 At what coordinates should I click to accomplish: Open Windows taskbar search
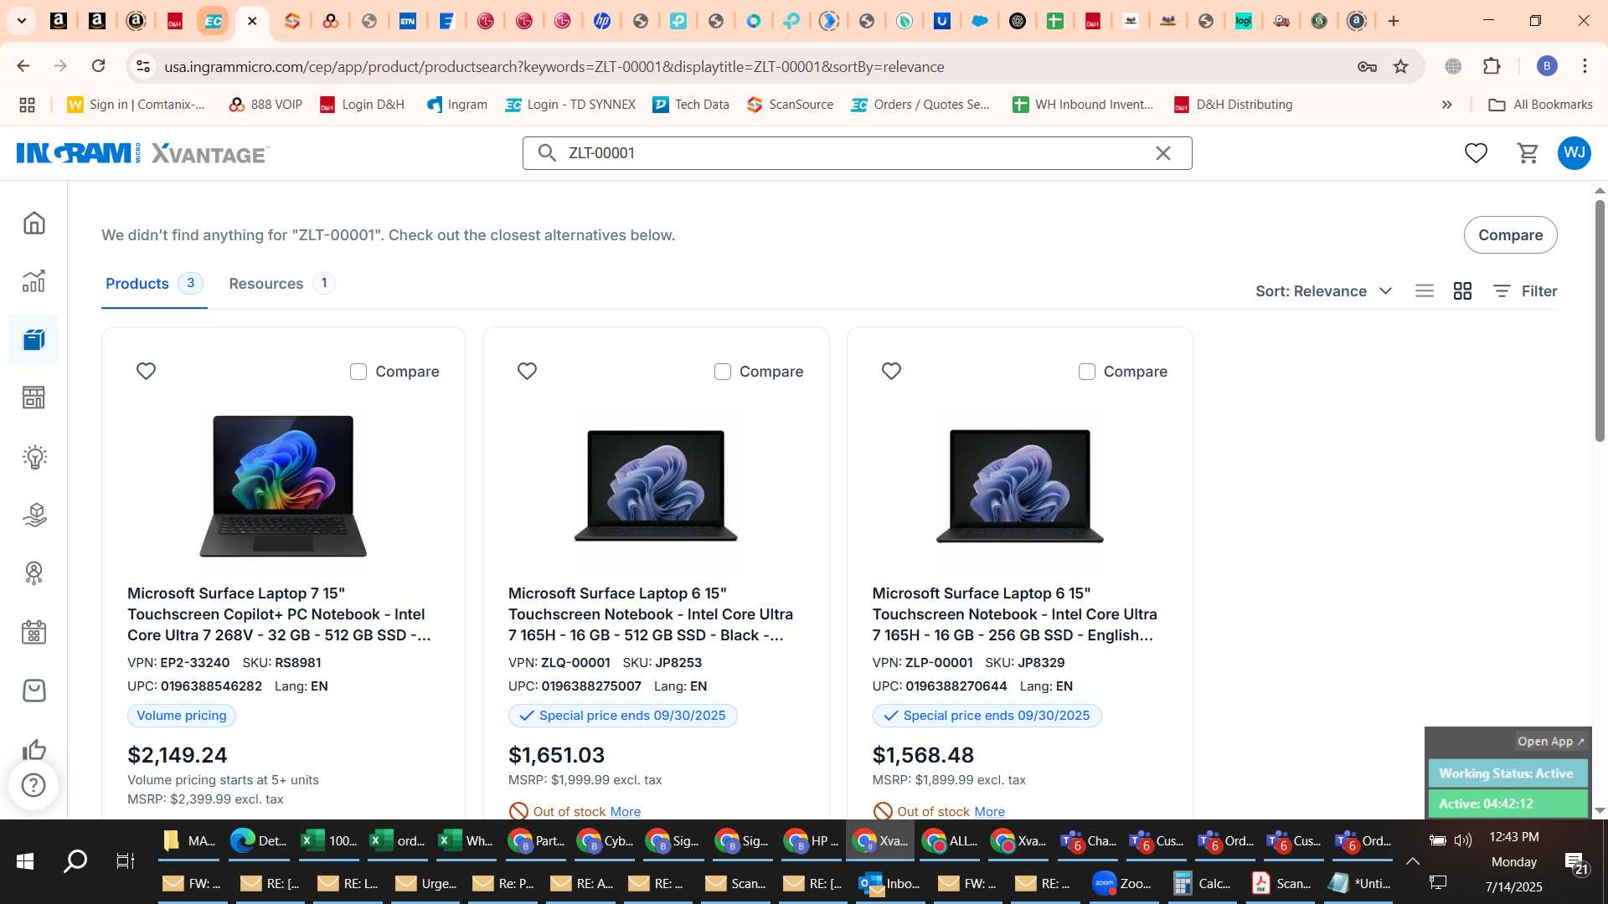(75, 861)
